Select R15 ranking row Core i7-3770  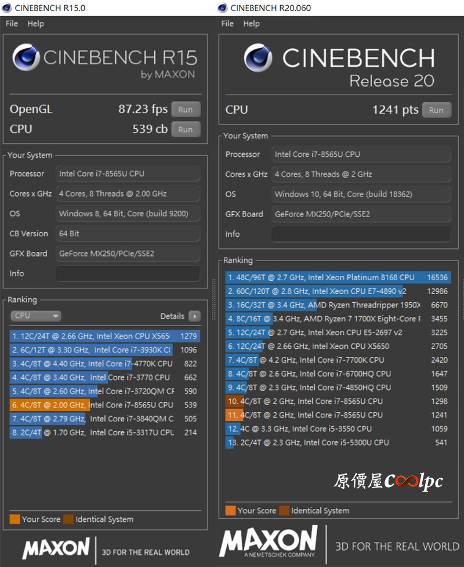[x=105, y=377]
